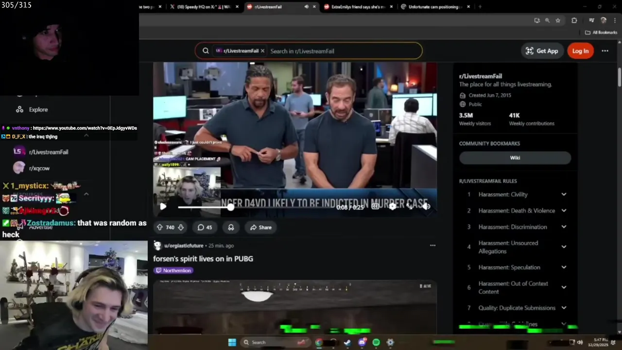Image resolution: width=622 pixels, height=350 pixels.
Task: Mute audio on the r/LivestreamFail tab
Action: (306, 7)
